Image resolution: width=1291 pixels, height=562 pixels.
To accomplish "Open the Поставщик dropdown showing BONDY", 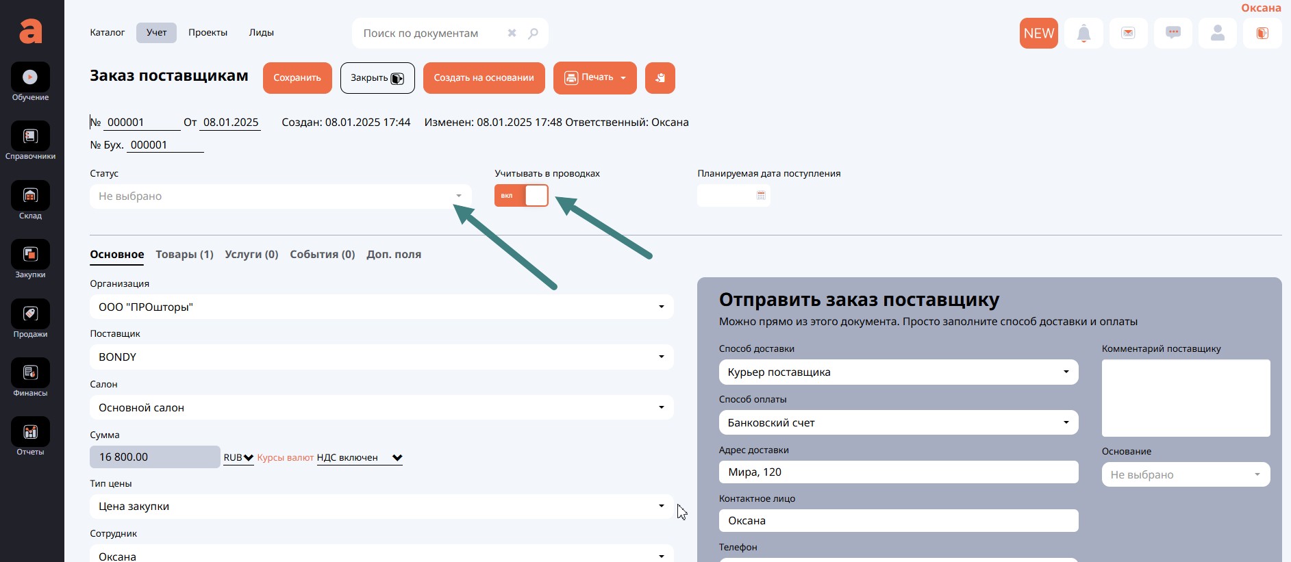I will pos(381,357).
